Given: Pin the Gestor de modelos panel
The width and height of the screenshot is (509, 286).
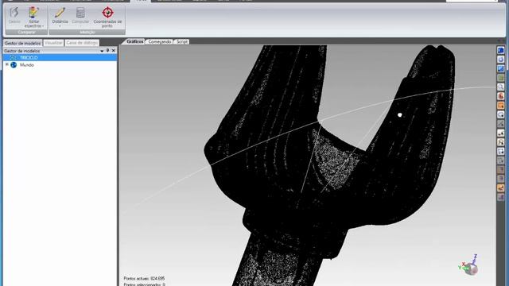Looking at the screenshot, I should pos(108,51).
